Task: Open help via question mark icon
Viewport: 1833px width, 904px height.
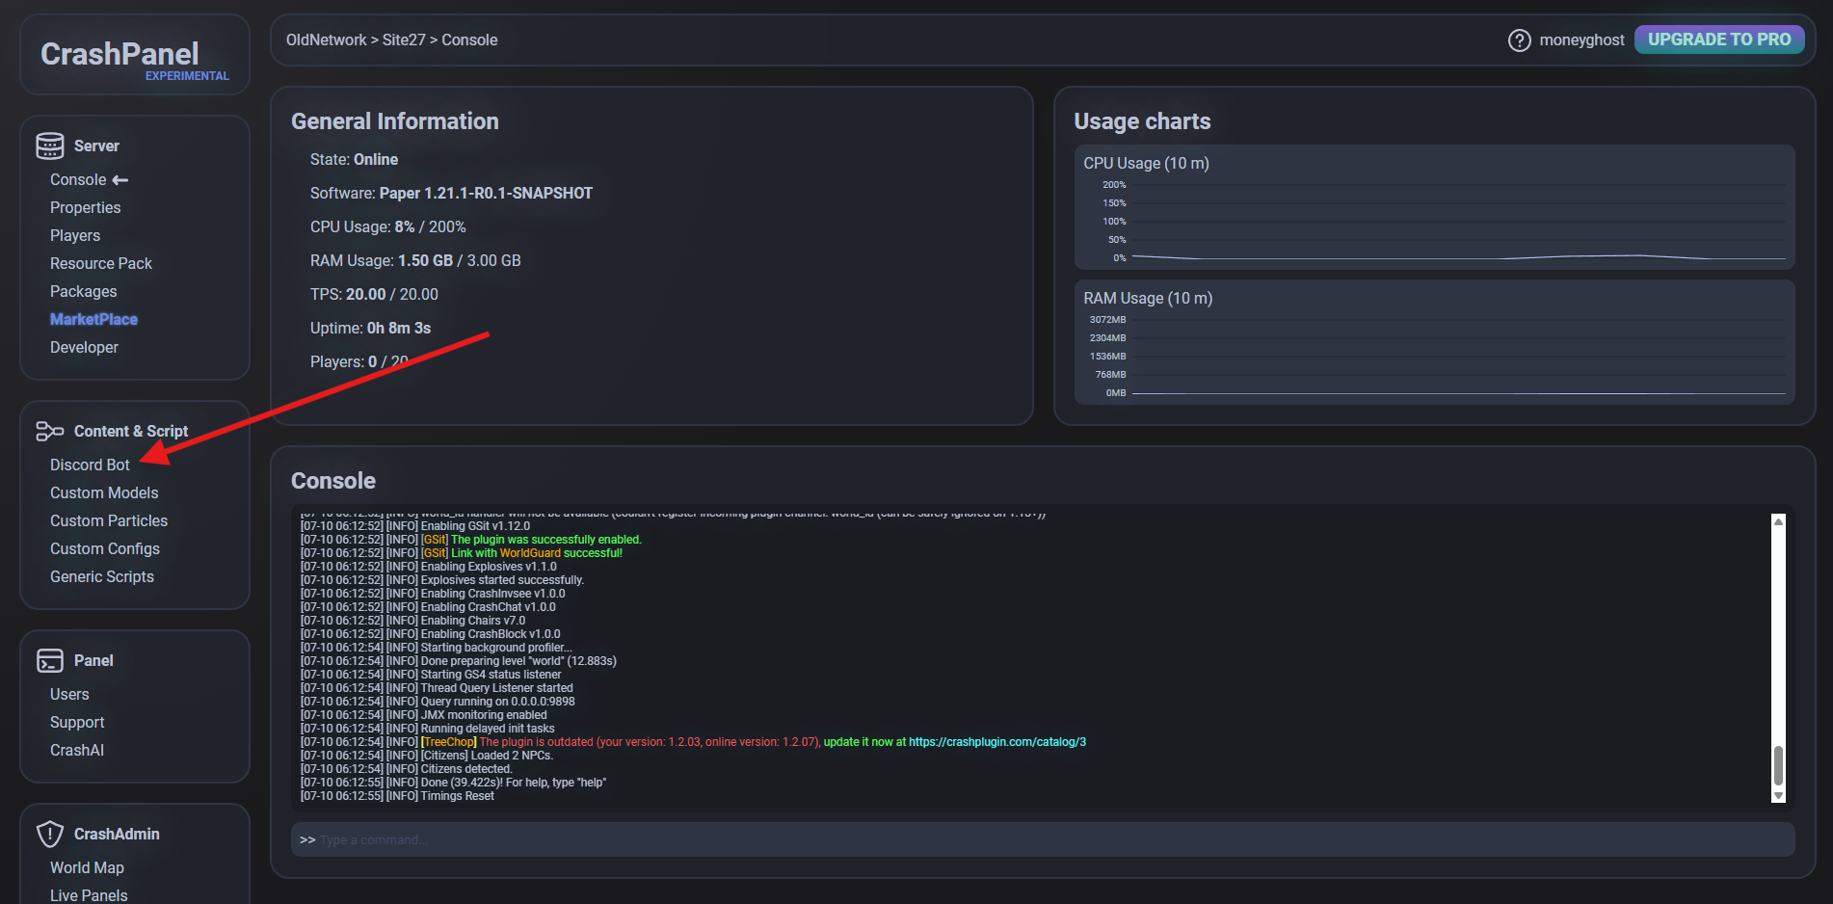Action: 1519,40
